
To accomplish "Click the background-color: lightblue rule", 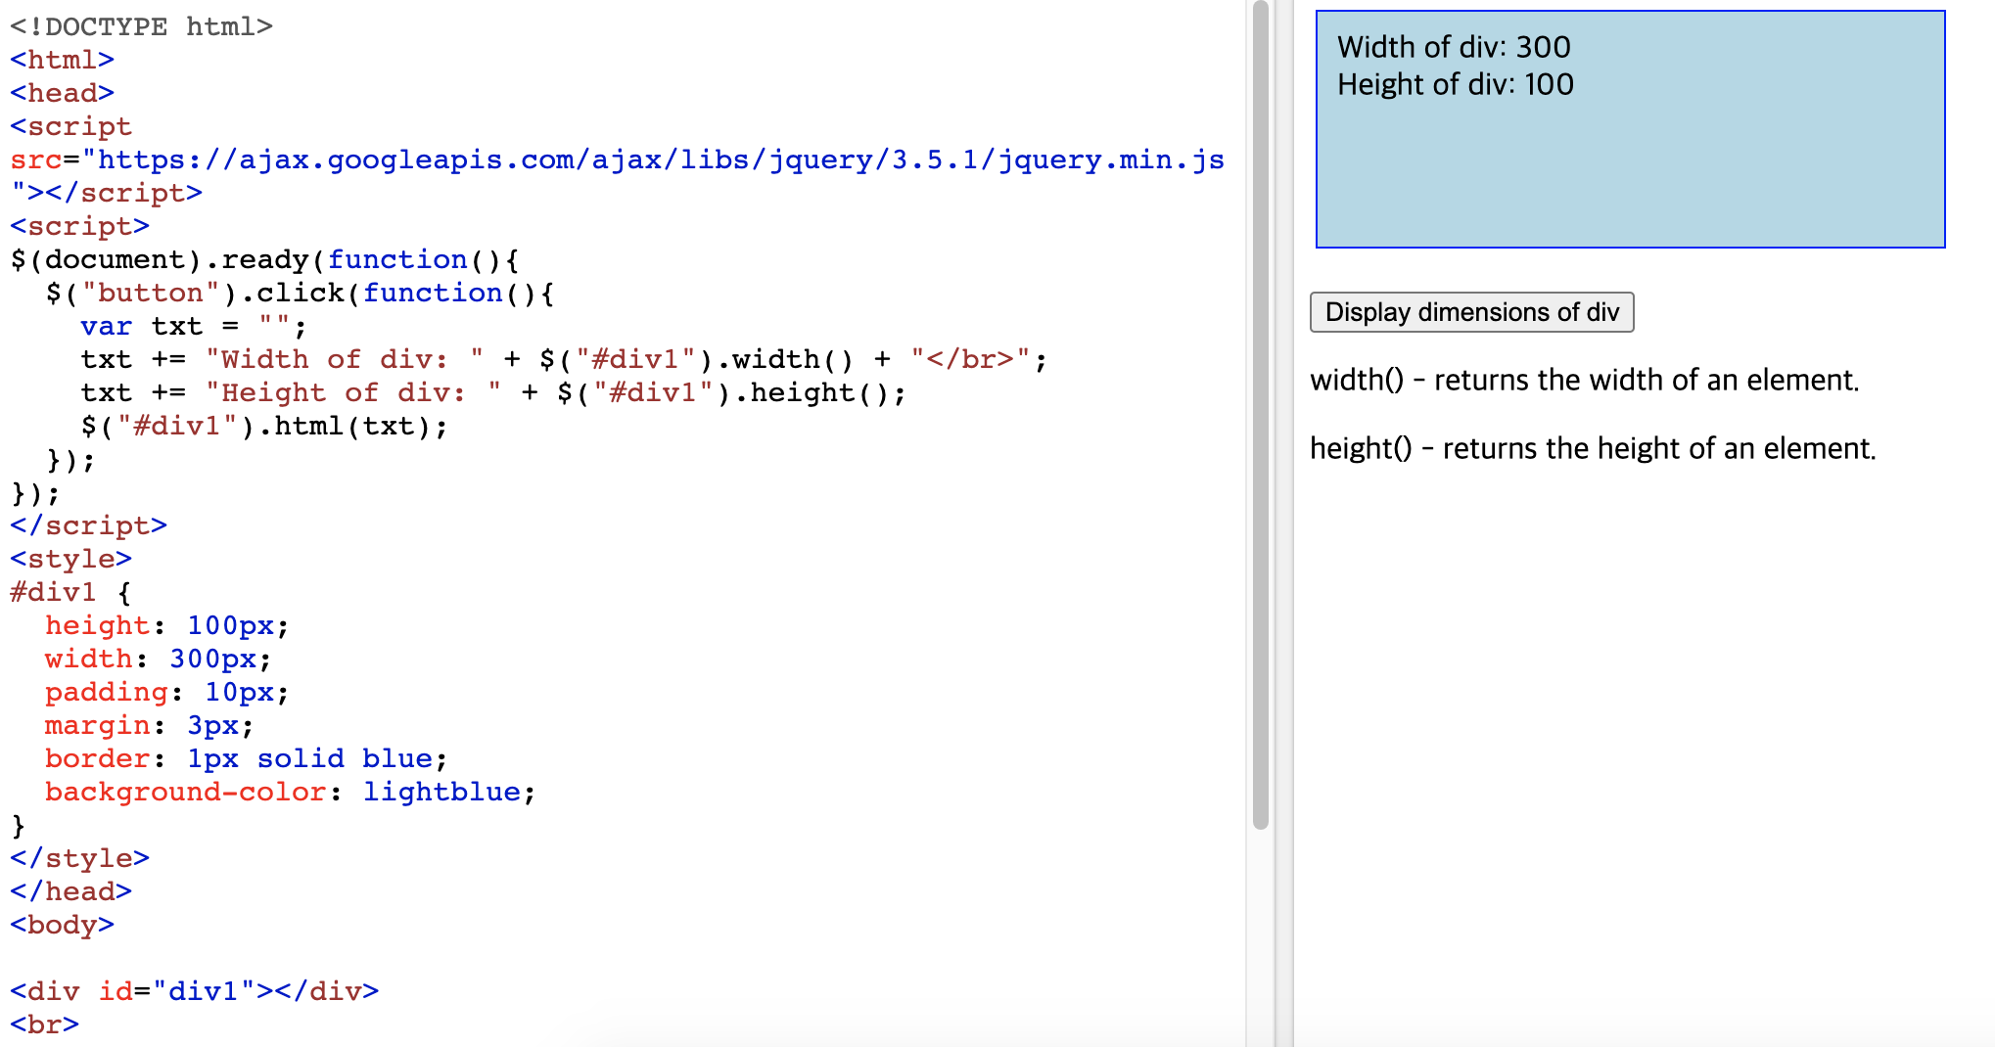I will pyautogui.click(x=290, y=792).
